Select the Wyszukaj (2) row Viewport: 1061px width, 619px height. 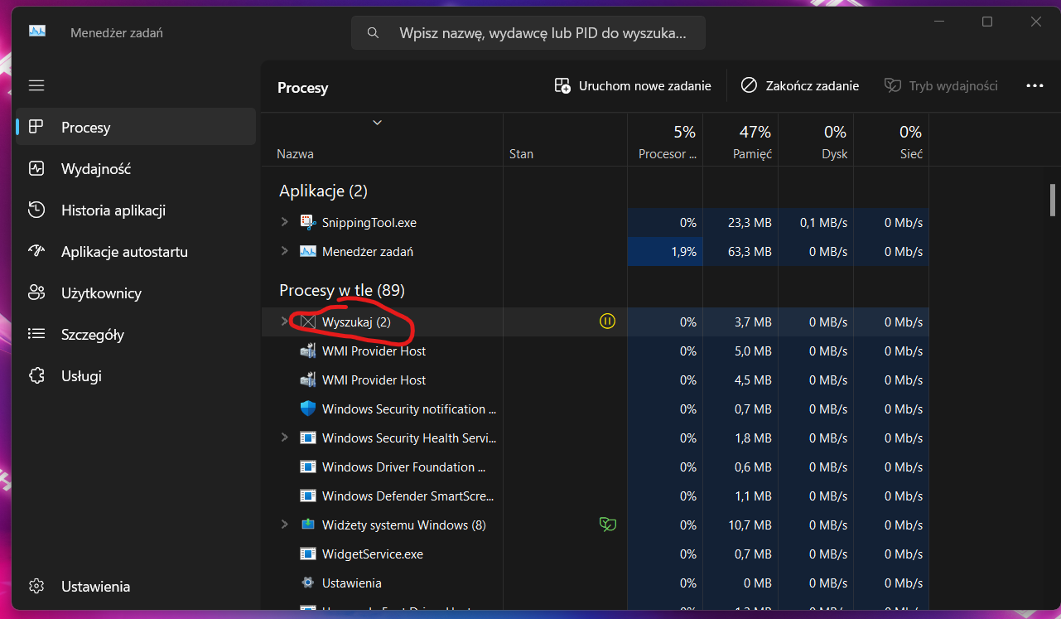[595, 322]
